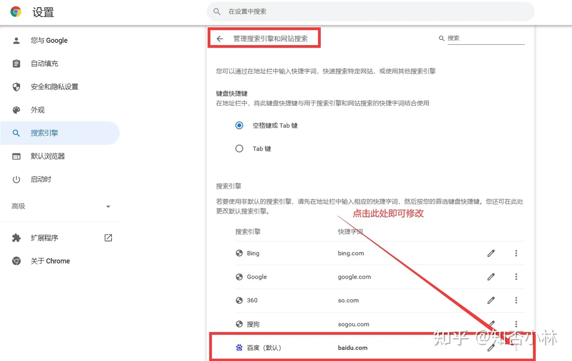Image resolution: width=572 pixels, height=361 pixels.
Task: Focus the 在设置中搜索 search field
Action: click(x=370, y=11)
